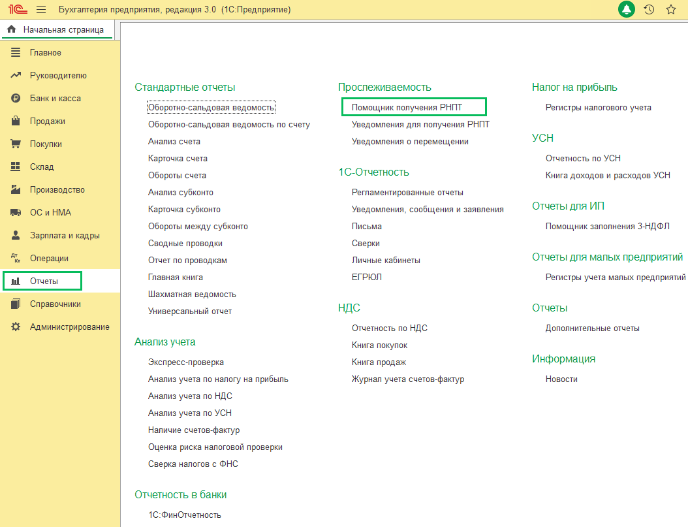Image resolution: width=688 pixels, height=527 pixels.
Task: Click the home icon on Начальная страница tab
Action: 11,29
